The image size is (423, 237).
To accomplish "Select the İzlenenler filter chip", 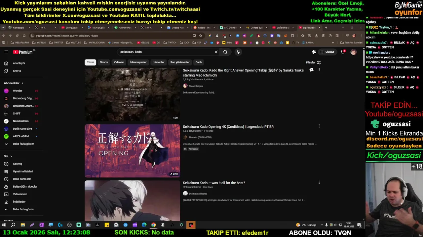I will click(159, 62).
